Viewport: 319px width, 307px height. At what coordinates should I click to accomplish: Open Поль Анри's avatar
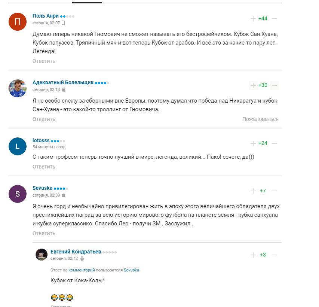(x=18, y=22)
